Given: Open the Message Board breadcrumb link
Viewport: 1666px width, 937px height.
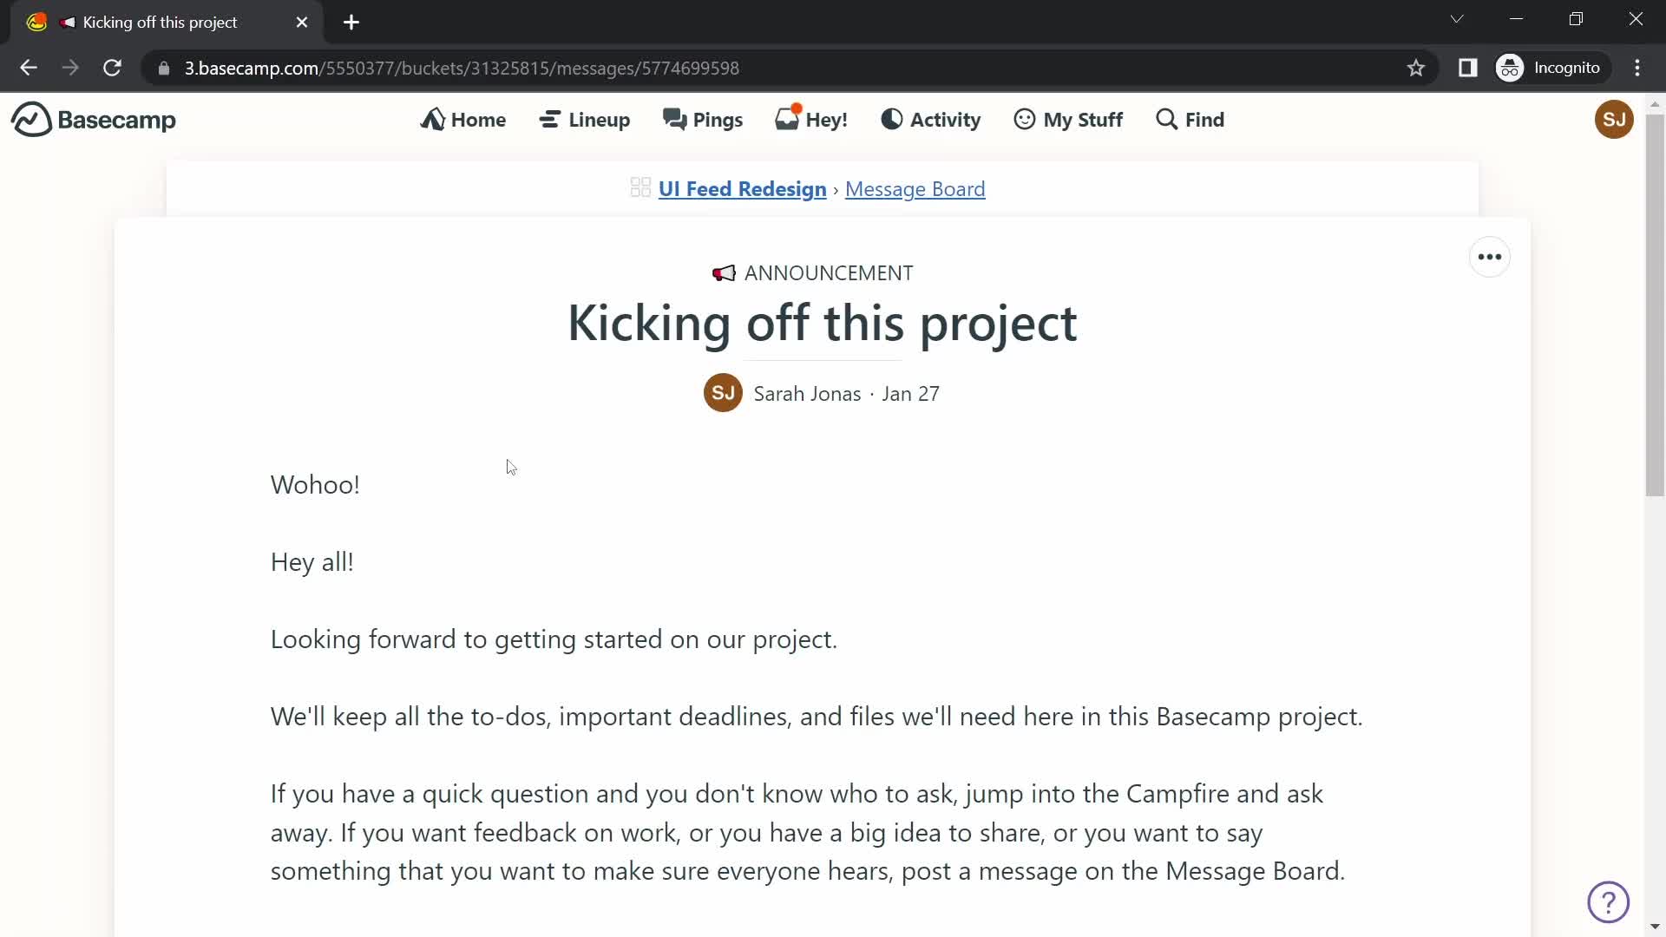Looking at the screenshot, I should coord(915,189).
